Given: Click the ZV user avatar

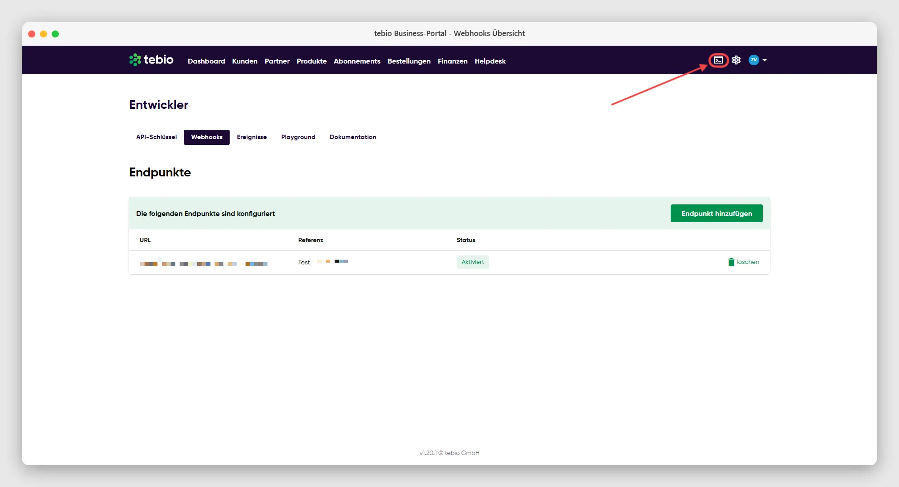Looking at the screenshot, I should (753, 60).
